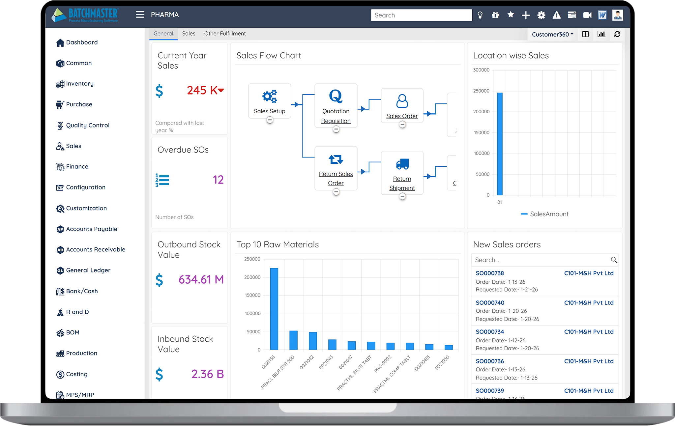
Task: Toggle the SalesAmount legend swatch
Action: pyautogui.click(x=524, y=214)
